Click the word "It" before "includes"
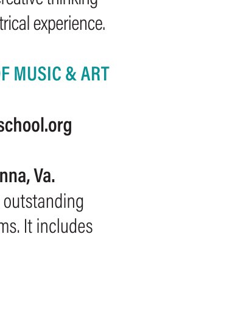The height and width of the screenshot is (312, 238). click(x=27, y=226)
